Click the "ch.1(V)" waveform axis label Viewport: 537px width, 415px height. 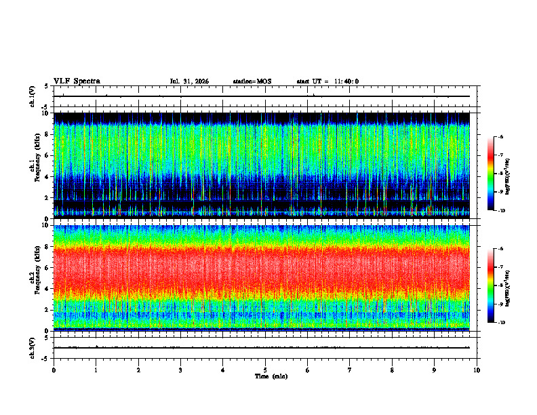coord(32,96)
